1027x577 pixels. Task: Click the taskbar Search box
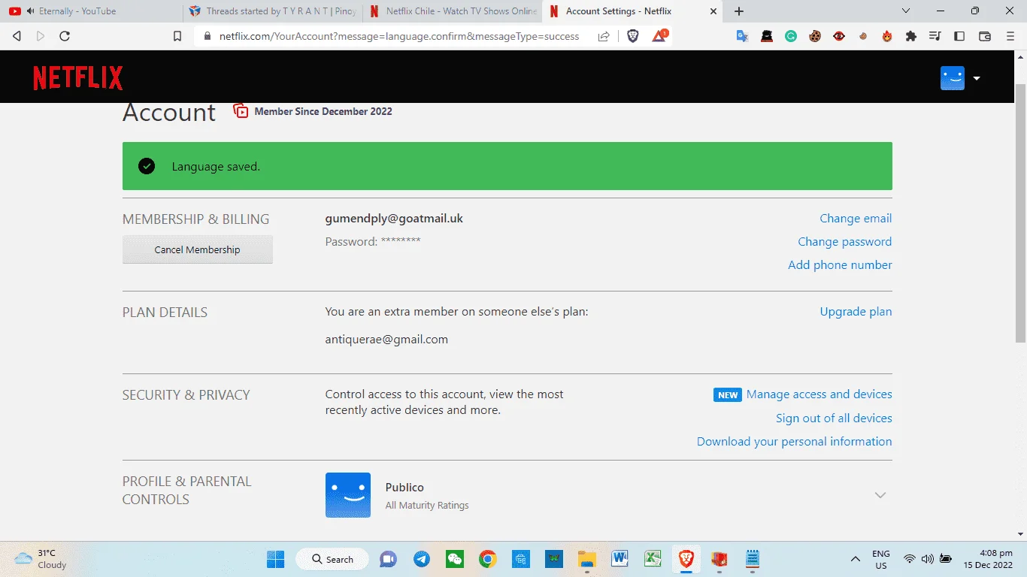pos(332,559)
